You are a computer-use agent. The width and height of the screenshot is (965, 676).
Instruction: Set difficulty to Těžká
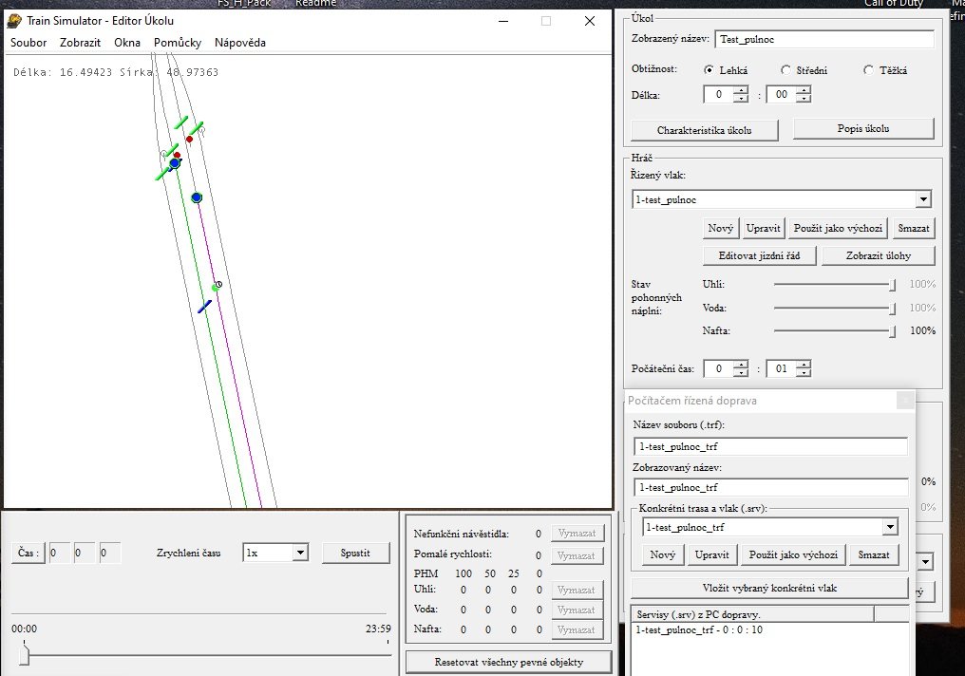tap(868, 70)
